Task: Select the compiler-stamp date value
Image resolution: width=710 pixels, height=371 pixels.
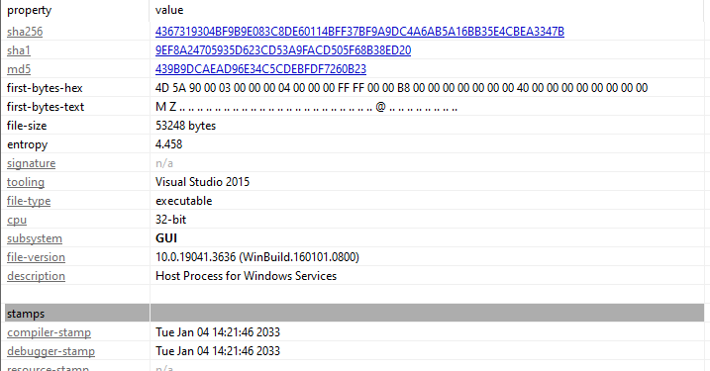Action: (218, 332)
